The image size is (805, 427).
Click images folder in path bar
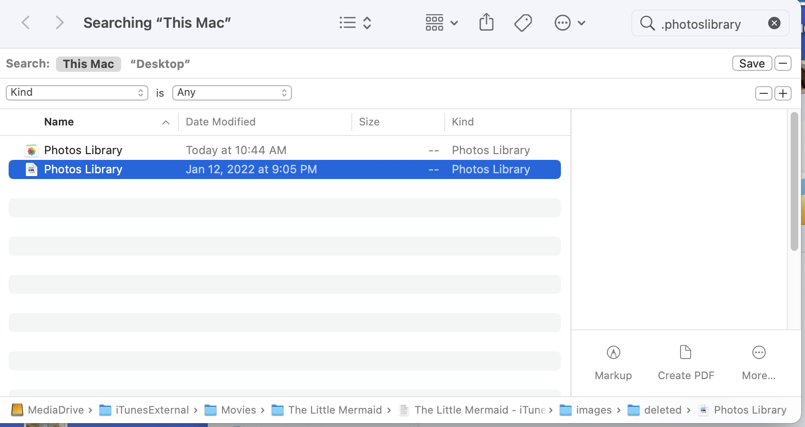tap(586, 410)
